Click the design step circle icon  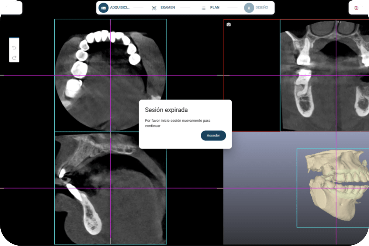pyautogui.click(x=249, y=8)
